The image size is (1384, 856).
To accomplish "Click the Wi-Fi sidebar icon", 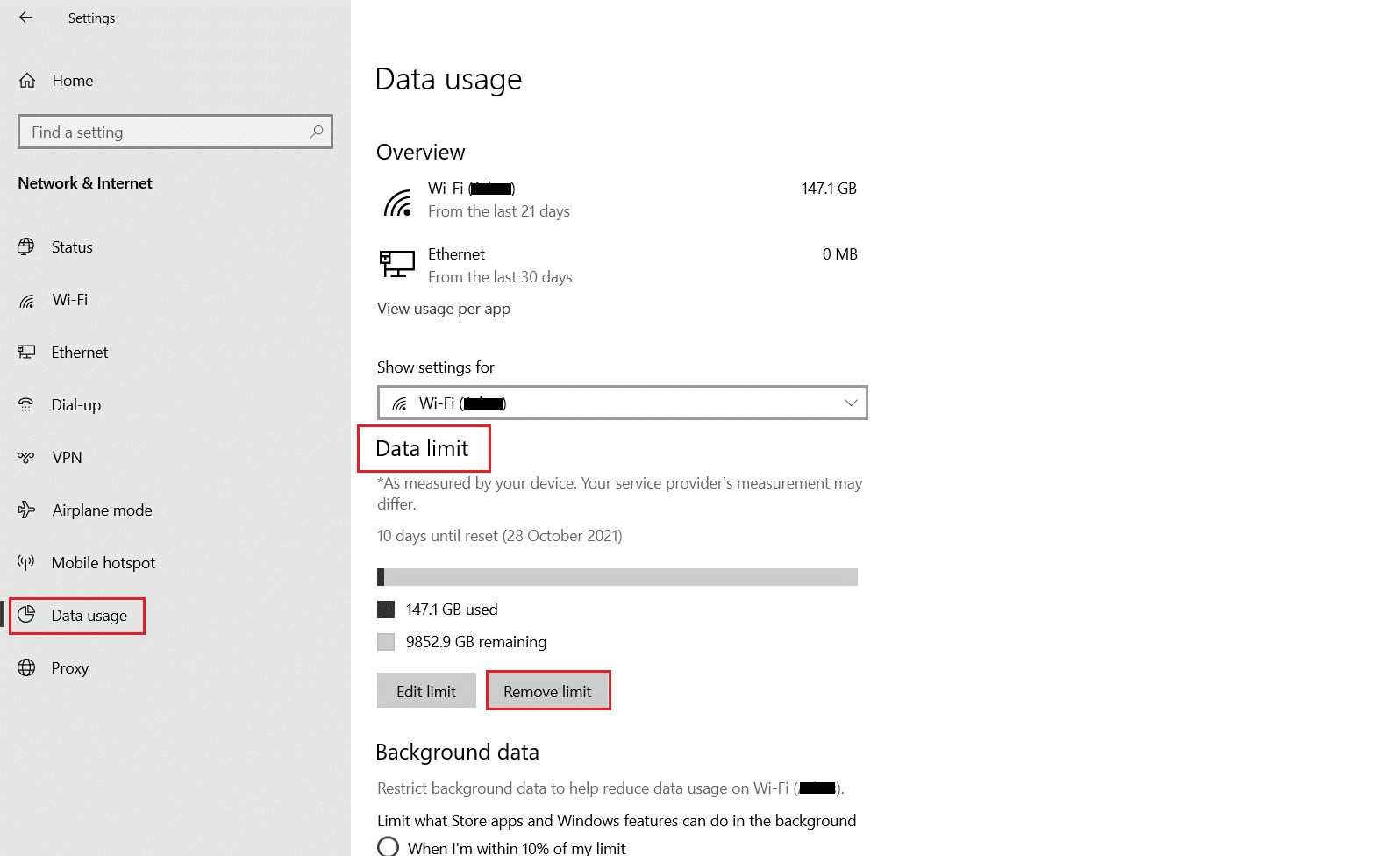I will pyautogui.click(x=26, y=301).
